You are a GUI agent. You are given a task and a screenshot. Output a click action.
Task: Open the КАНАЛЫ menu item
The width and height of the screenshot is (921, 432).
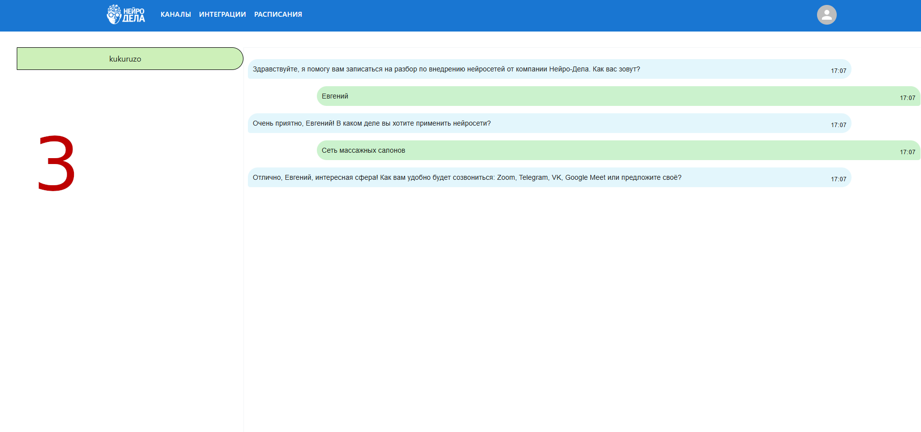(x=175, y=14)
